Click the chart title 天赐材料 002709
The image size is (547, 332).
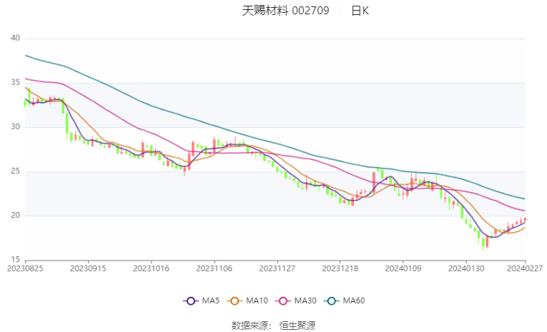(286, 11)
